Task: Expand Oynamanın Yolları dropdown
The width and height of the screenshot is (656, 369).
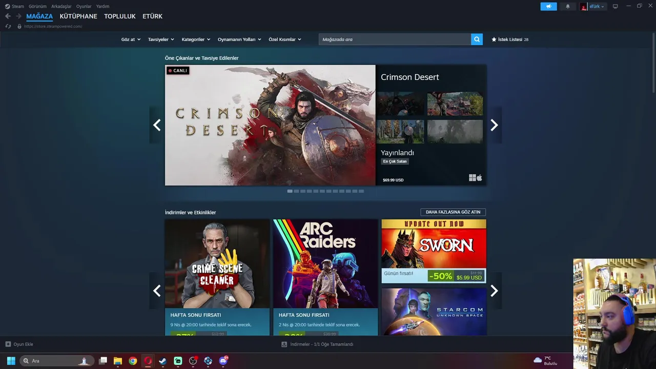Action: [x=239, y=39]
